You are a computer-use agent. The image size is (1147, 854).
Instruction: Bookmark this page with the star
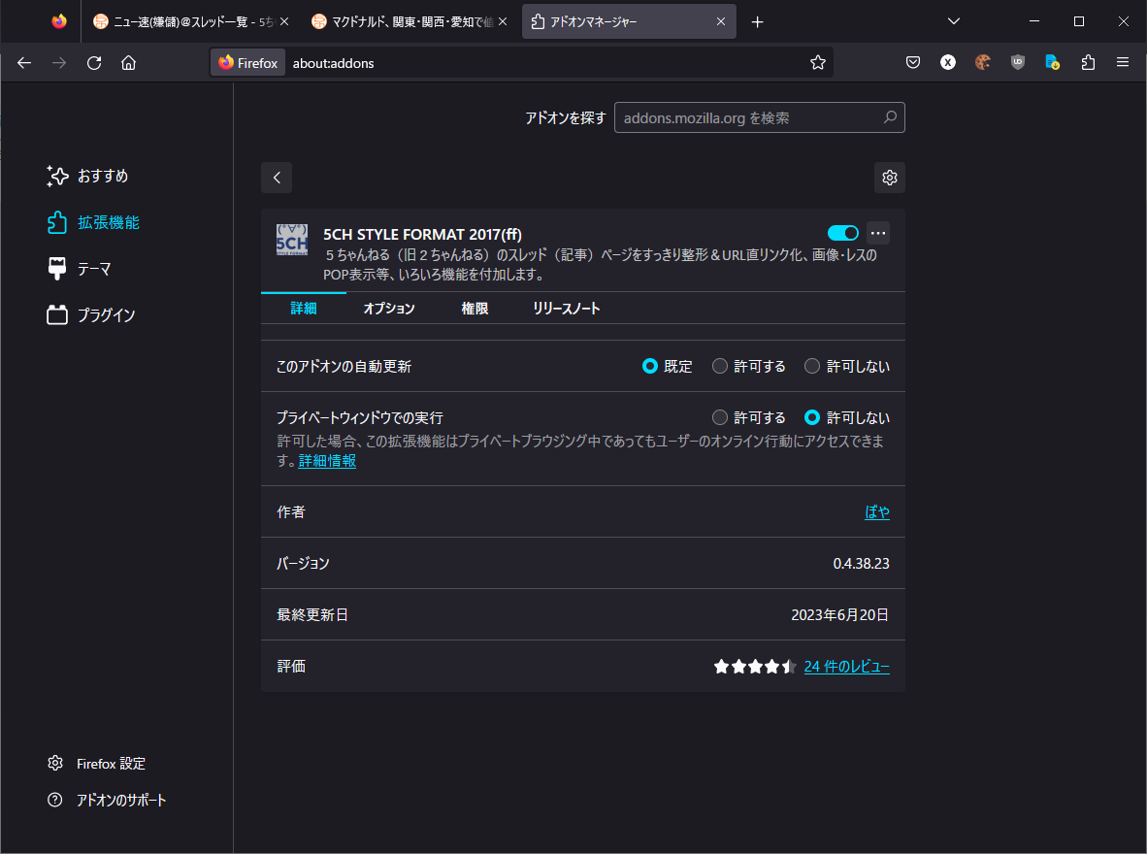coord(818,63)
